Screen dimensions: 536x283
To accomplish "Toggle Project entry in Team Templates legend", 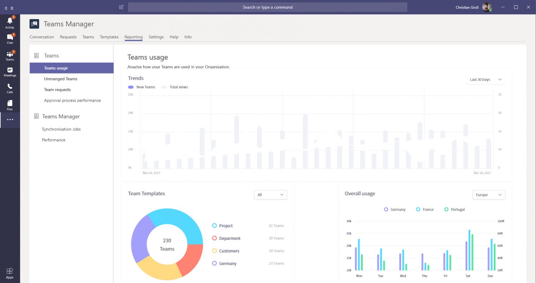I will (223, 226).
